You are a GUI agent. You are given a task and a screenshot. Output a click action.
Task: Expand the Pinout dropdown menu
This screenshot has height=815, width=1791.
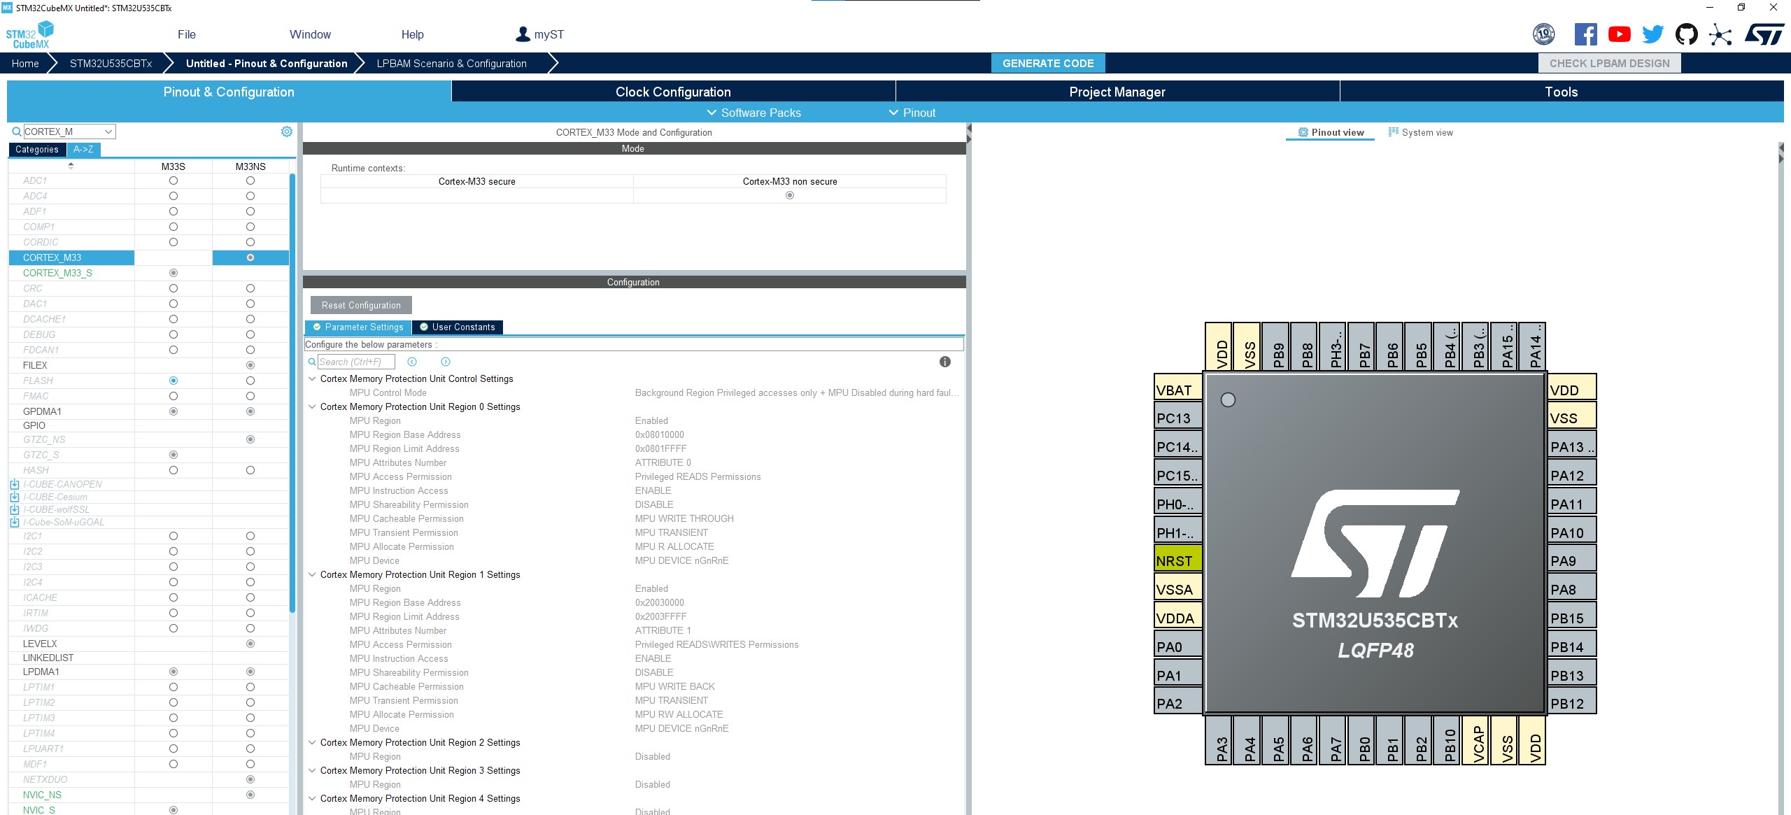[x=912, y=113]
